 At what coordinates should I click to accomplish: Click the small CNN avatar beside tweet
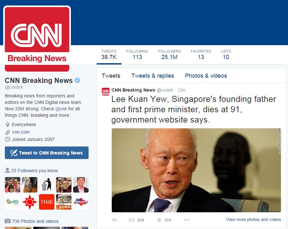(x=106, y=91)
